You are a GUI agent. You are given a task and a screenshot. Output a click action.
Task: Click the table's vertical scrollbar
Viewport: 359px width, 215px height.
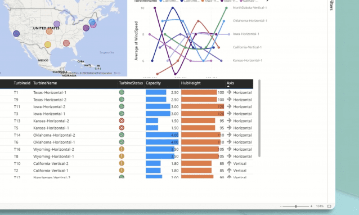point(259,118)
